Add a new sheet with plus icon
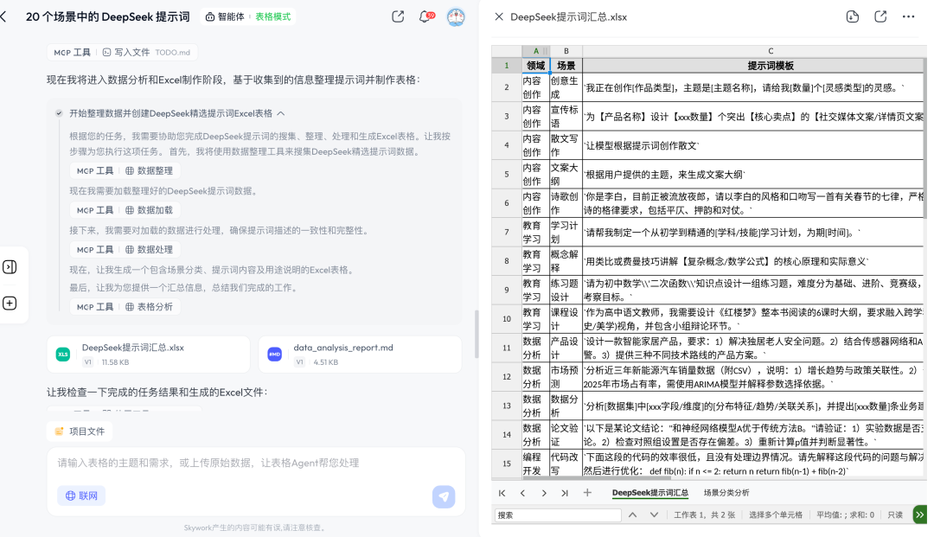934x537 pixels. coord(587,493)
